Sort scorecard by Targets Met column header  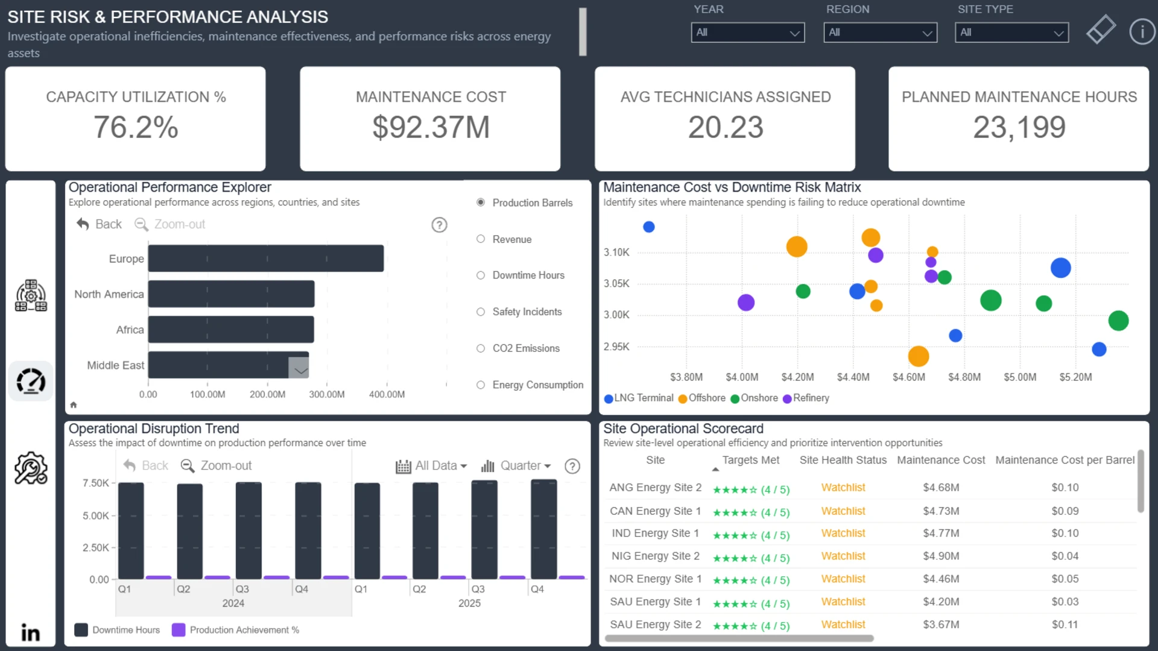click(x=750, y=460)
